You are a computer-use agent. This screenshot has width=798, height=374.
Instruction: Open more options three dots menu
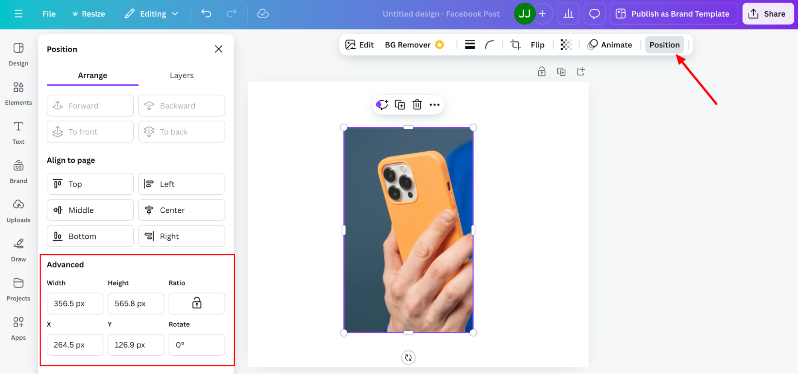coord(434,105)
